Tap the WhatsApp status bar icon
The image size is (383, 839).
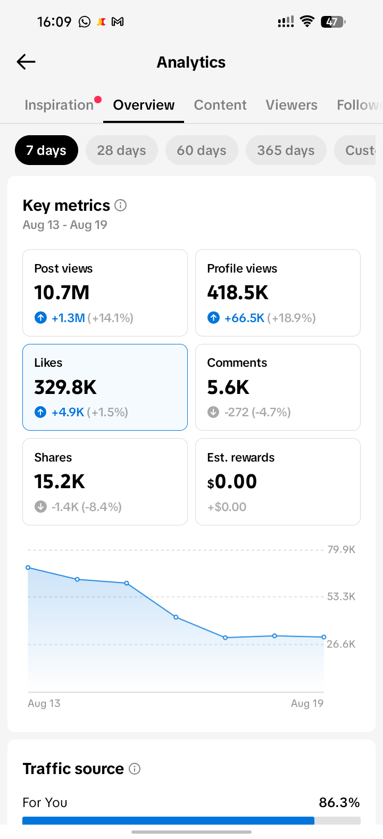coord(85,22)
